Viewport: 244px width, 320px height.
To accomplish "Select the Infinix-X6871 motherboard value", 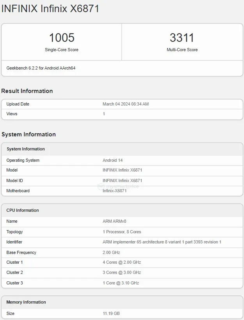I will [115, 191].
